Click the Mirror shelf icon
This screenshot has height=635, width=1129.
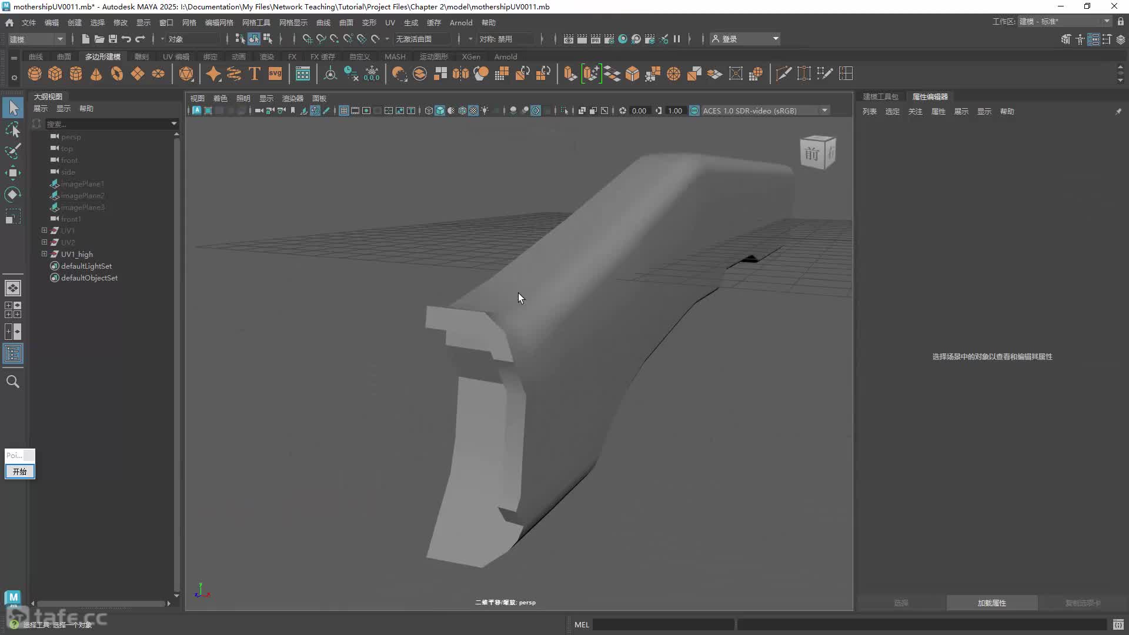point(461,73)
